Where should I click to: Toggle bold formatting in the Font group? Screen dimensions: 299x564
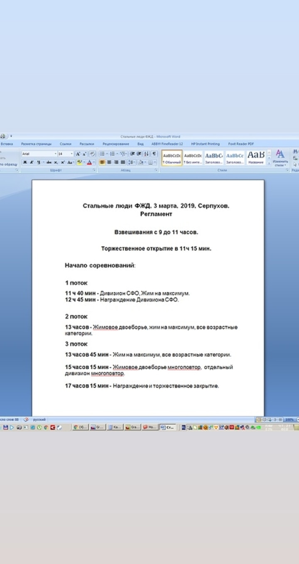click(25, 162)
